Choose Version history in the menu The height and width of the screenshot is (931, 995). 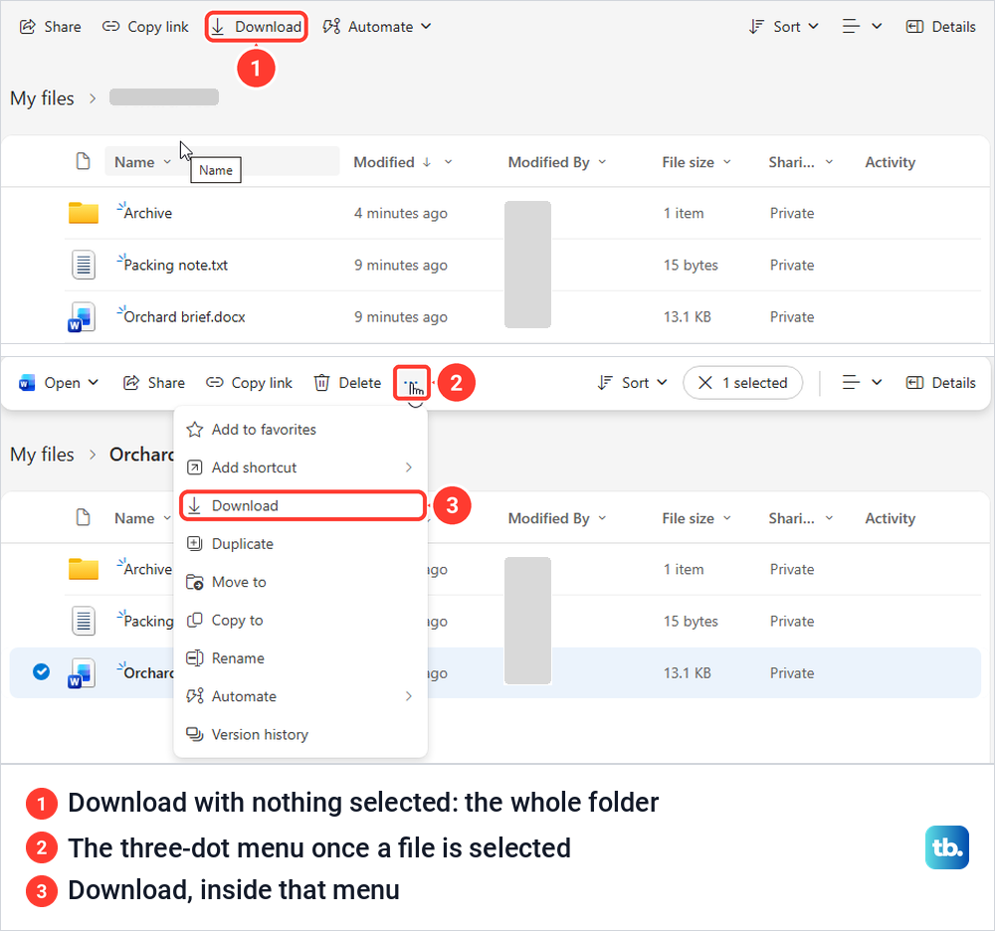tap(300, 734)
